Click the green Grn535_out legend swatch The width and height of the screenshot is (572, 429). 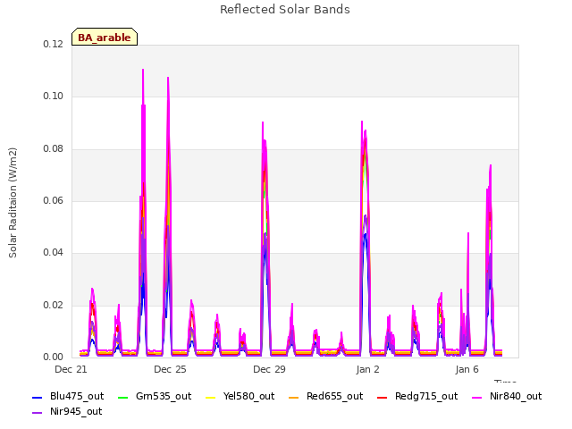[123, 397]
